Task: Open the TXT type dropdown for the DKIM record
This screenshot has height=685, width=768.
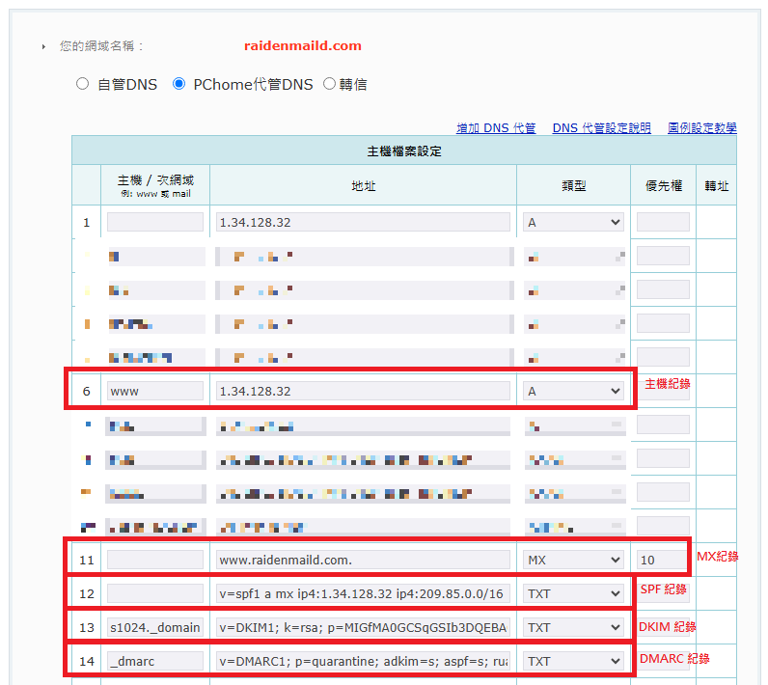Action: [x=574, y=627]
